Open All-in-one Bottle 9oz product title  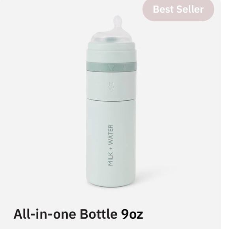click(x=78, y=214)
